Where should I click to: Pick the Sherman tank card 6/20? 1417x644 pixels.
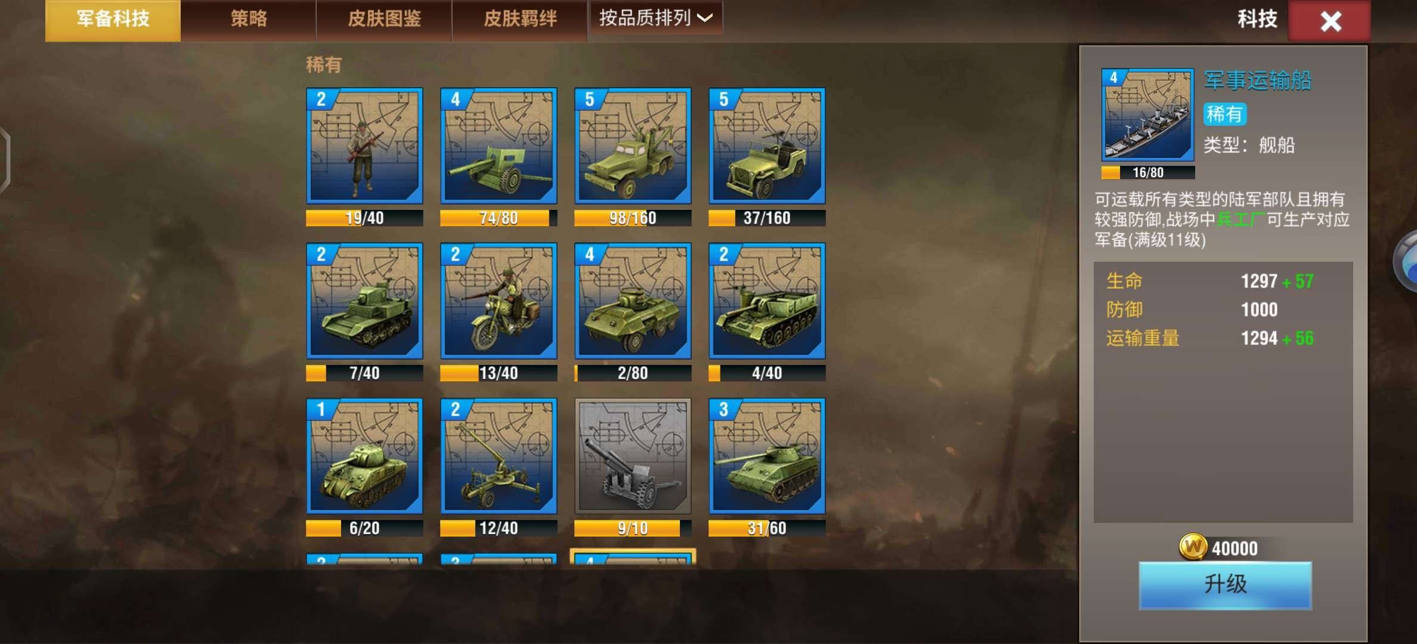point(364,456)
